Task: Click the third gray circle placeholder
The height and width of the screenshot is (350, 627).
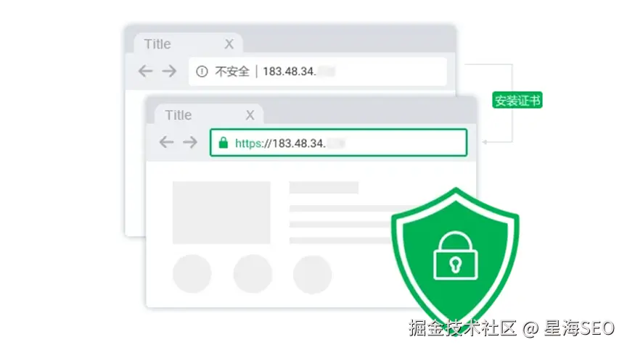Action: pos(312,274)
